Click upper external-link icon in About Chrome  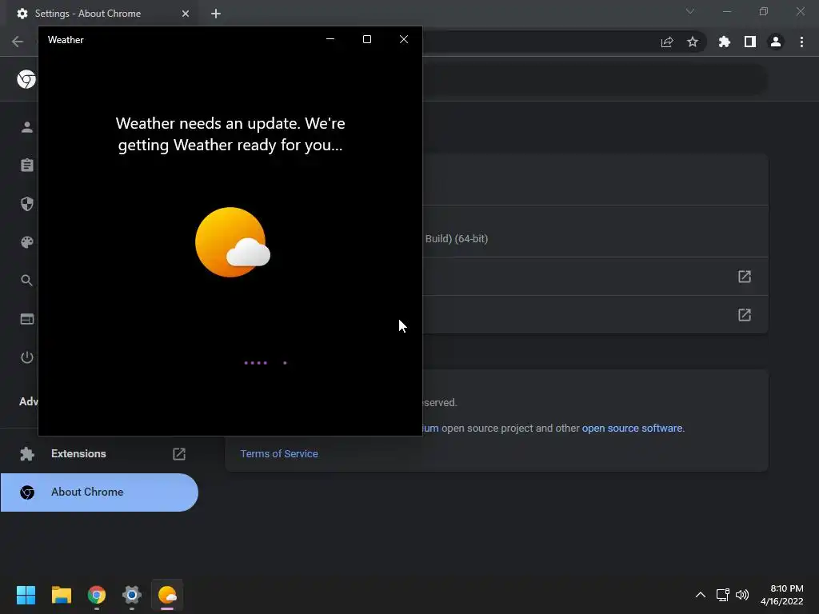point(745,276)
